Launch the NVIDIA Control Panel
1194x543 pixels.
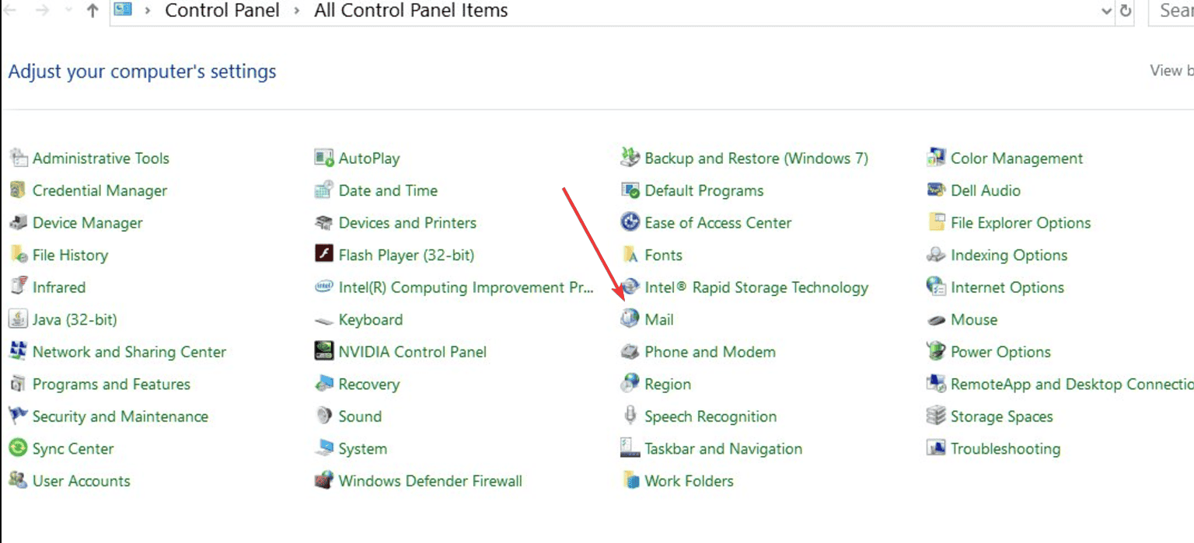click(413, 352)
